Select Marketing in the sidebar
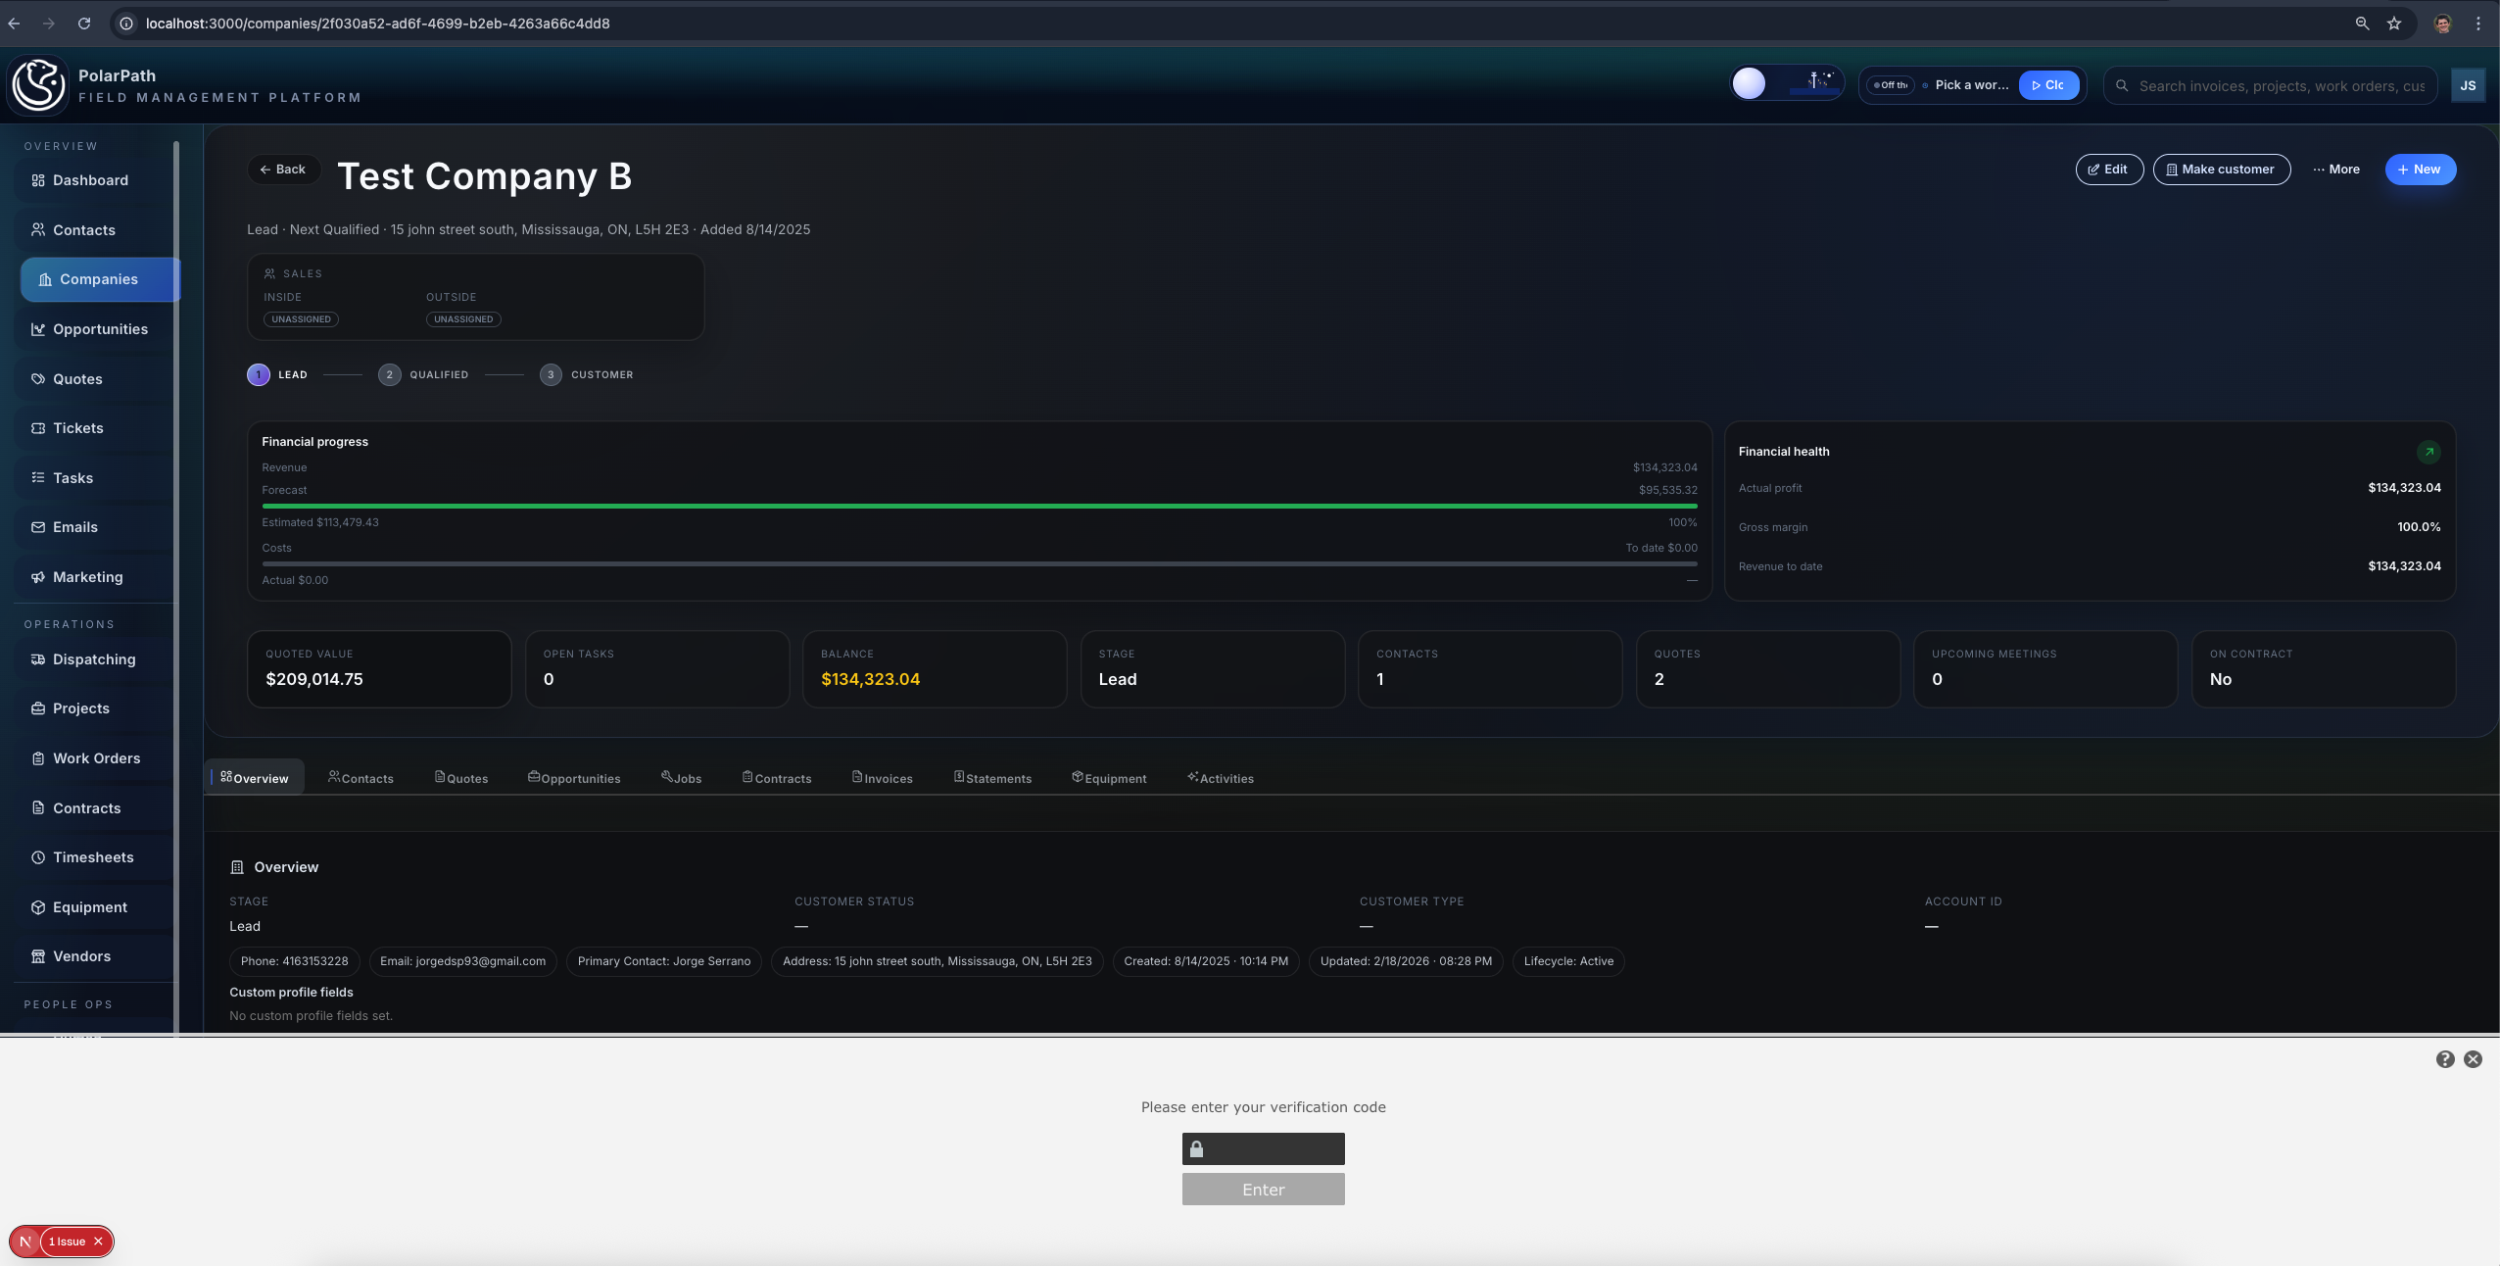The image size is (2500, 1266). pyautogui.click(x=87, y=577)
